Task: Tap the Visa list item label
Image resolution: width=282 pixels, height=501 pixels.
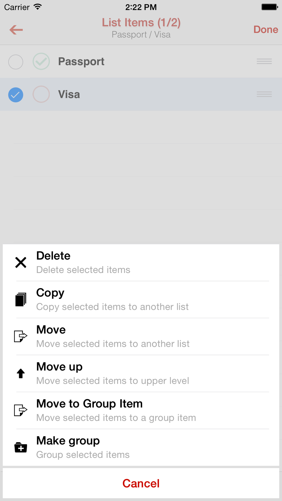Action: (69, 94)
